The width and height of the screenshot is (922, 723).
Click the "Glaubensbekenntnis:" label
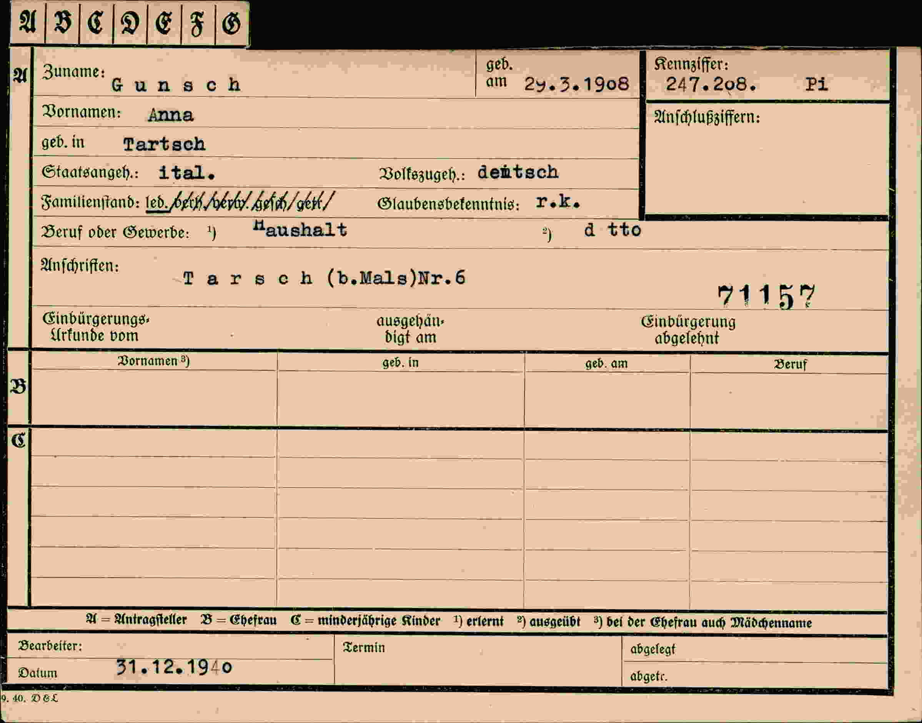[449, 204]
